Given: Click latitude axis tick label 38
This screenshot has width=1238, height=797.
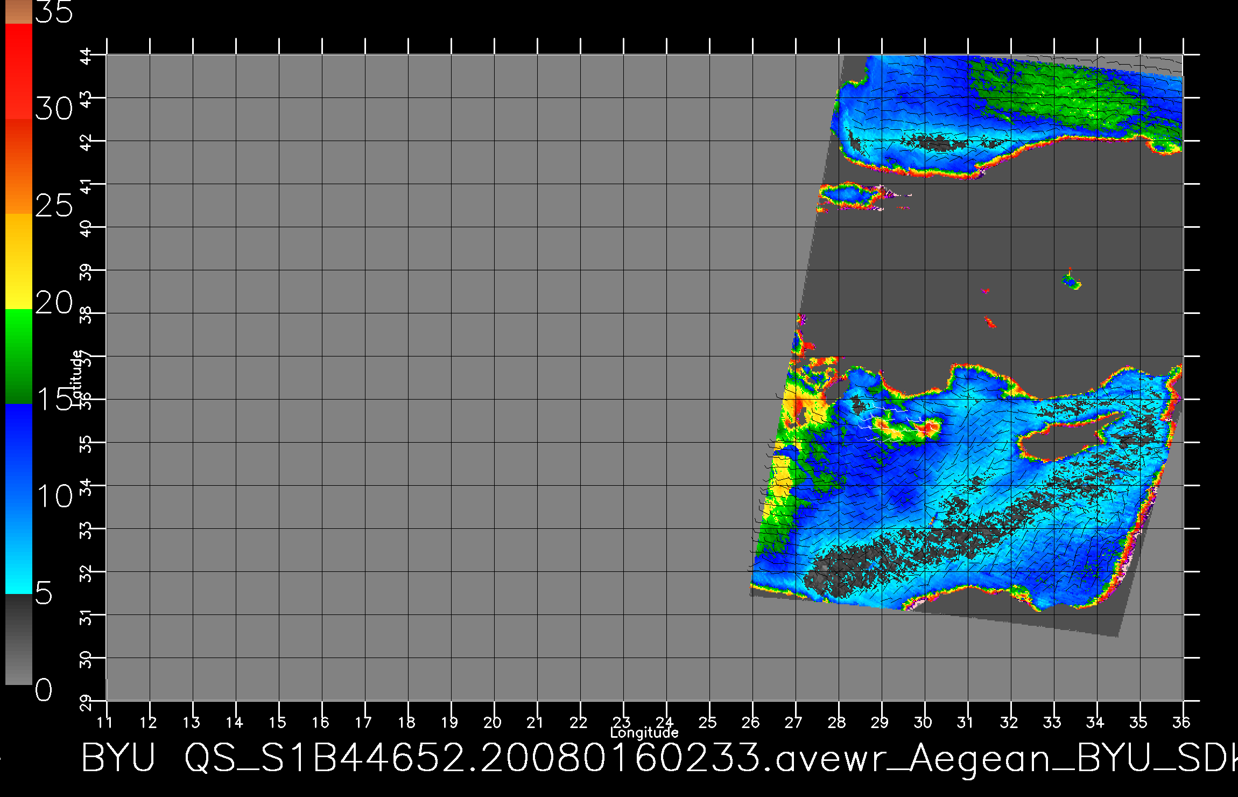Looking at the screenshot, I should (x=86, y=314).
